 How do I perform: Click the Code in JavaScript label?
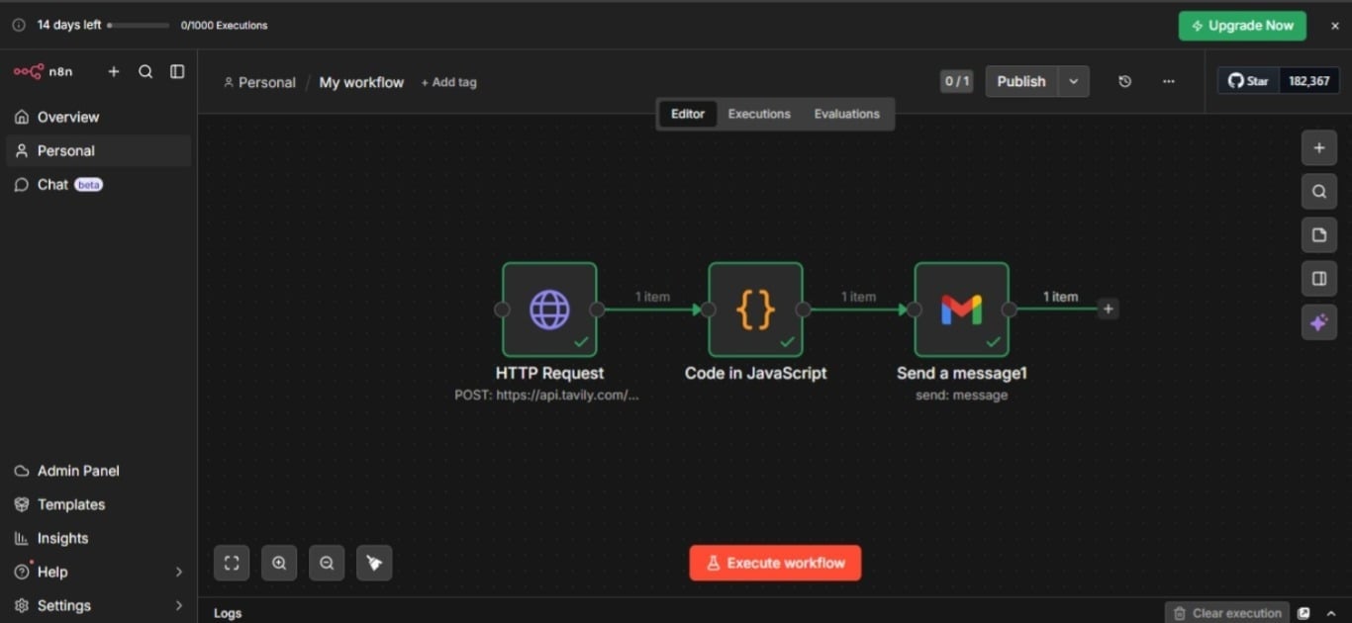coord(755,374)
